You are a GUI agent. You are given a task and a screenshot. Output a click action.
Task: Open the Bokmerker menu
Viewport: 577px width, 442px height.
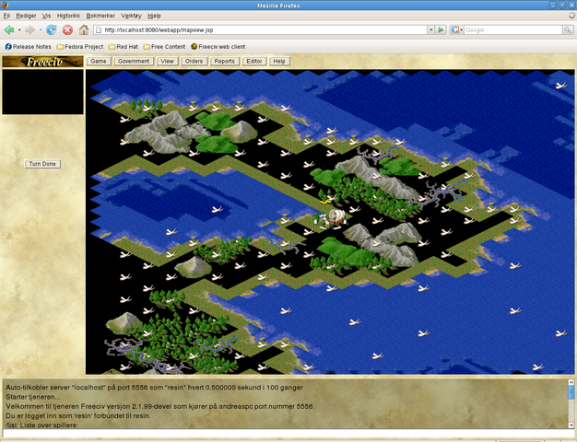100,16
